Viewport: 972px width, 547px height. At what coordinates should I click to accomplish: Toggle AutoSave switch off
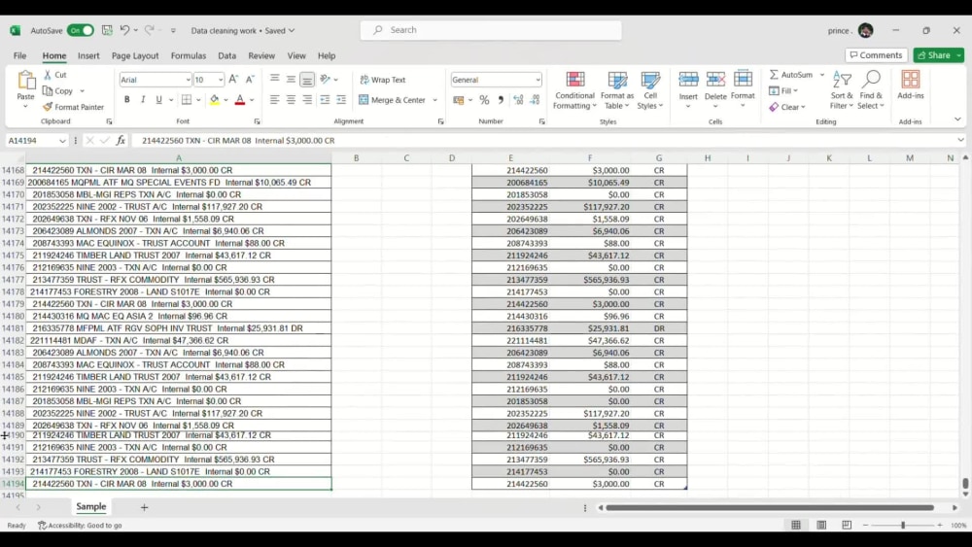pos(81,30)
